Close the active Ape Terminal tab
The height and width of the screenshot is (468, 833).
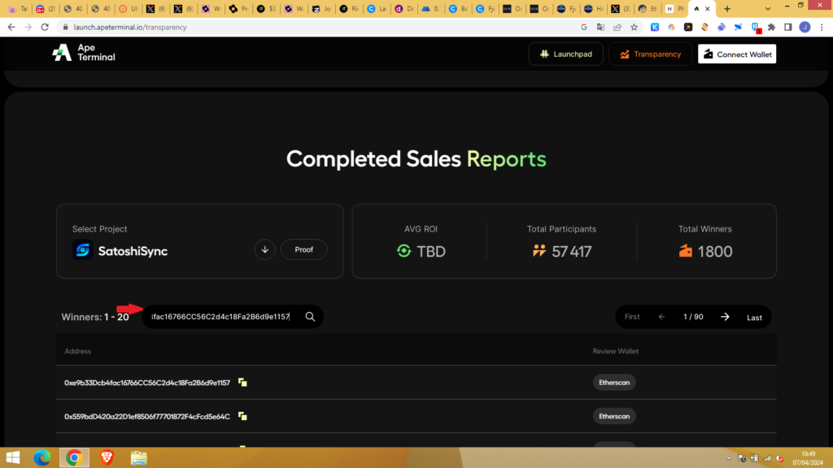point(708,8)
